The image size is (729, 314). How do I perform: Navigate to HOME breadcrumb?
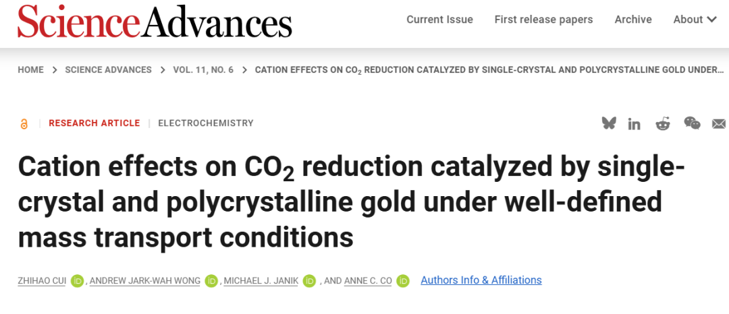[30, 70]
